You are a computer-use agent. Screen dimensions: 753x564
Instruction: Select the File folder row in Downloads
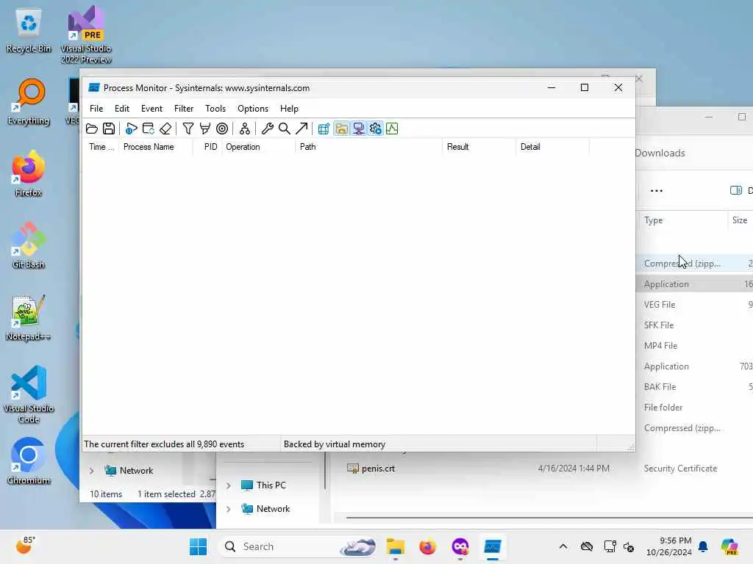695,408
